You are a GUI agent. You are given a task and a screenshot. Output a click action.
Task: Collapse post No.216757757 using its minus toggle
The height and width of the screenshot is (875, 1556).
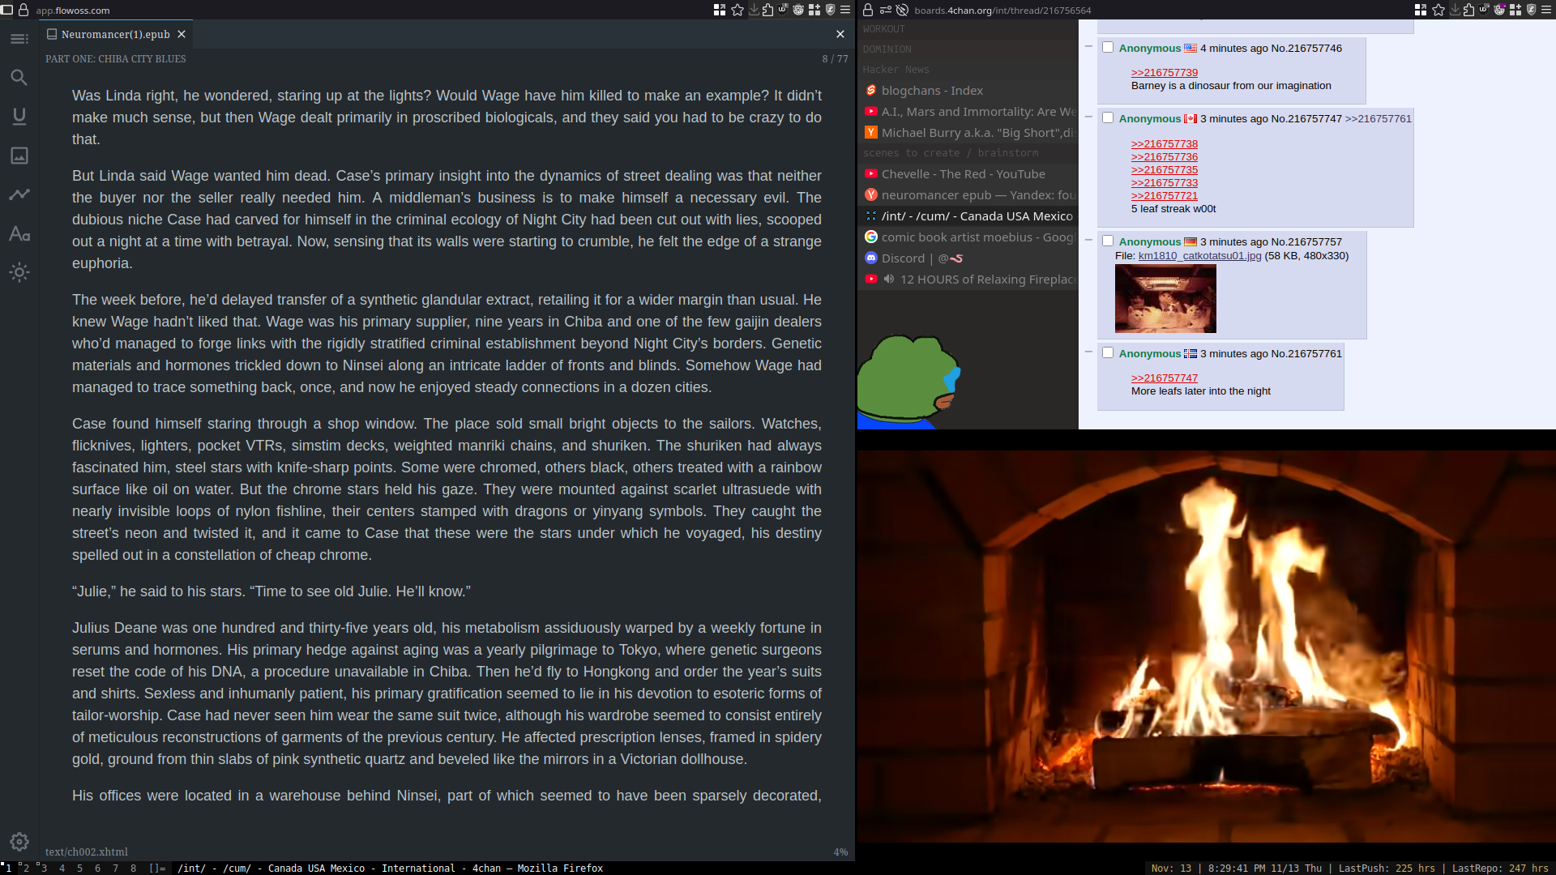click(x=1088, y=241)
